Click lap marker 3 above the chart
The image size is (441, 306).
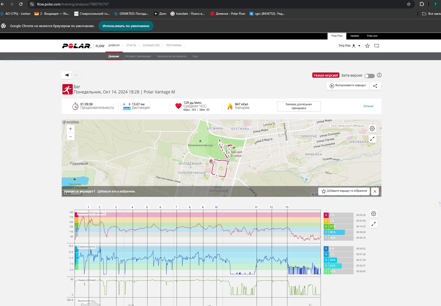coord(116,207)
